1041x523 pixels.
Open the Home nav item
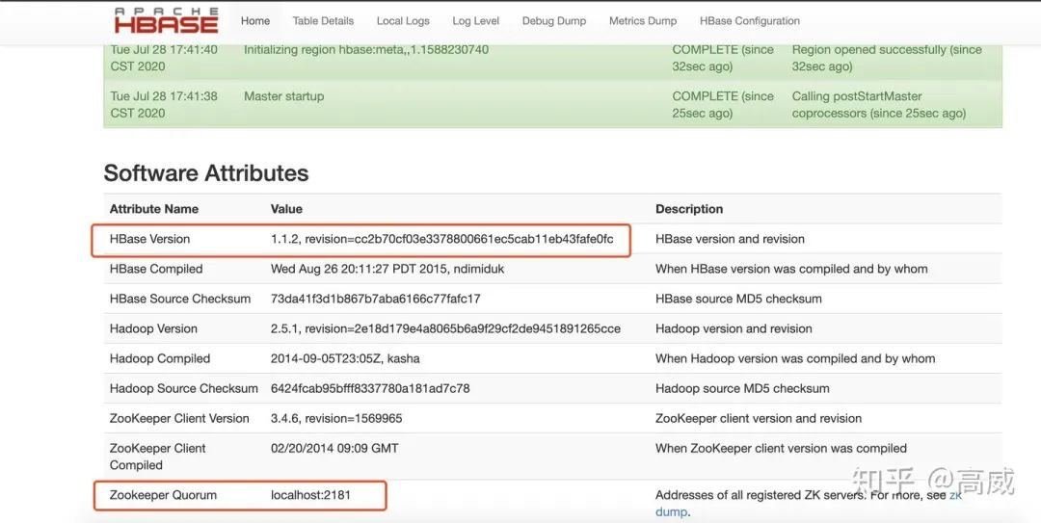pyautogui.click(x=254, y=20)
